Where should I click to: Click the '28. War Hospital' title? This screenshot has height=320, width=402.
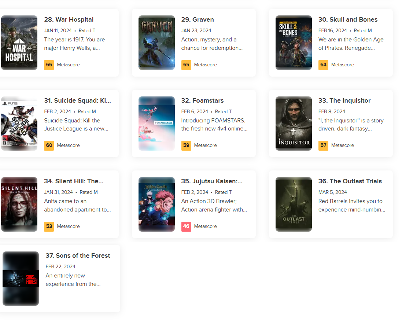69,19
